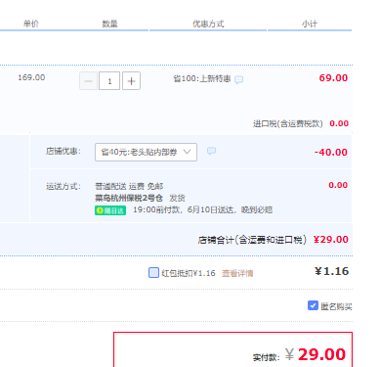
Task: Click the 实付款 ¥29.00 total box
Action: [x=232, y=349]
